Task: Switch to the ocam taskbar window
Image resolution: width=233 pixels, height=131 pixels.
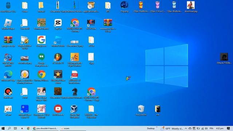Action: [73, 128]
